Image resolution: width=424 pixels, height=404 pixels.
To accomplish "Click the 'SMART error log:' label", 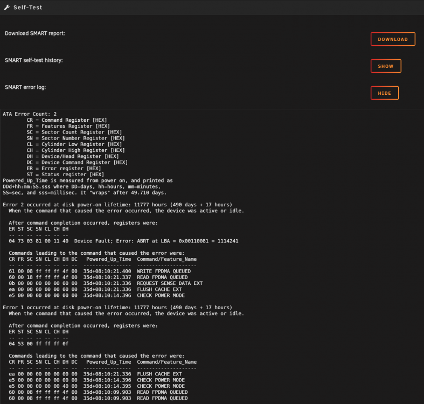I will point(25,87).
